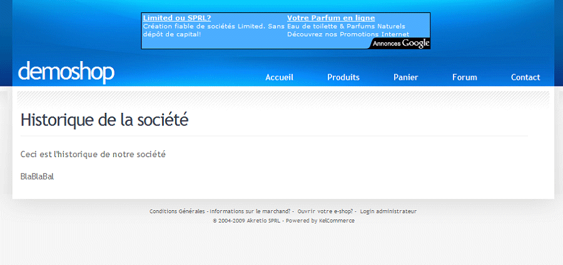563x265 pixels.
Task: Click the 'Création fiable de sociétés' ad text
Action: 213,26
